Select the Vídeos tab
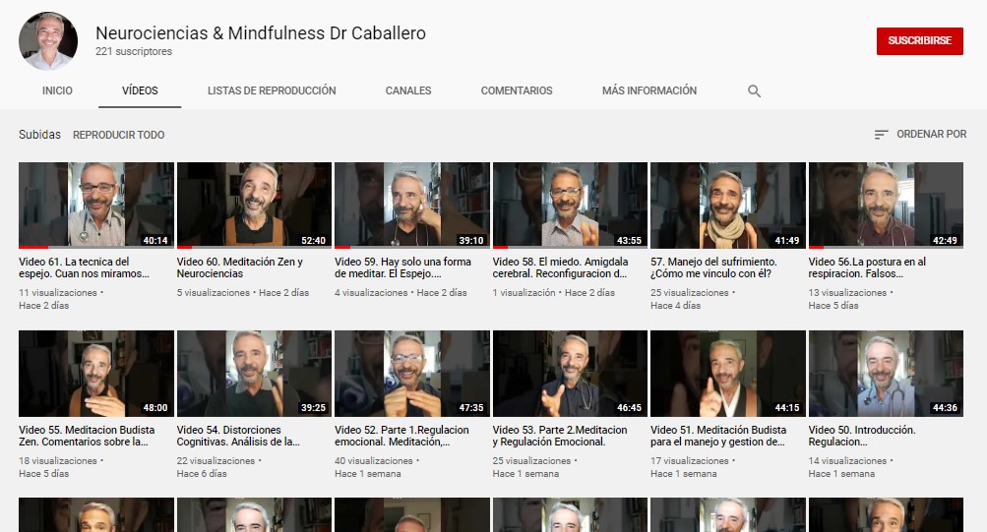 pos(140,90)
